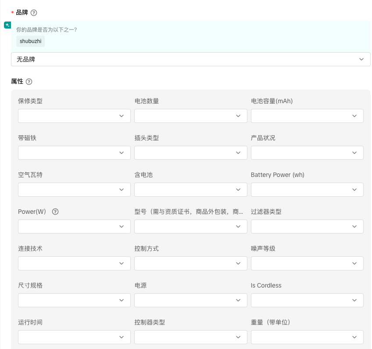The width and height of the screenshot is (372, 349).
Task: Open the 无品牌 brand dropdown
Action: pos(190,59)
